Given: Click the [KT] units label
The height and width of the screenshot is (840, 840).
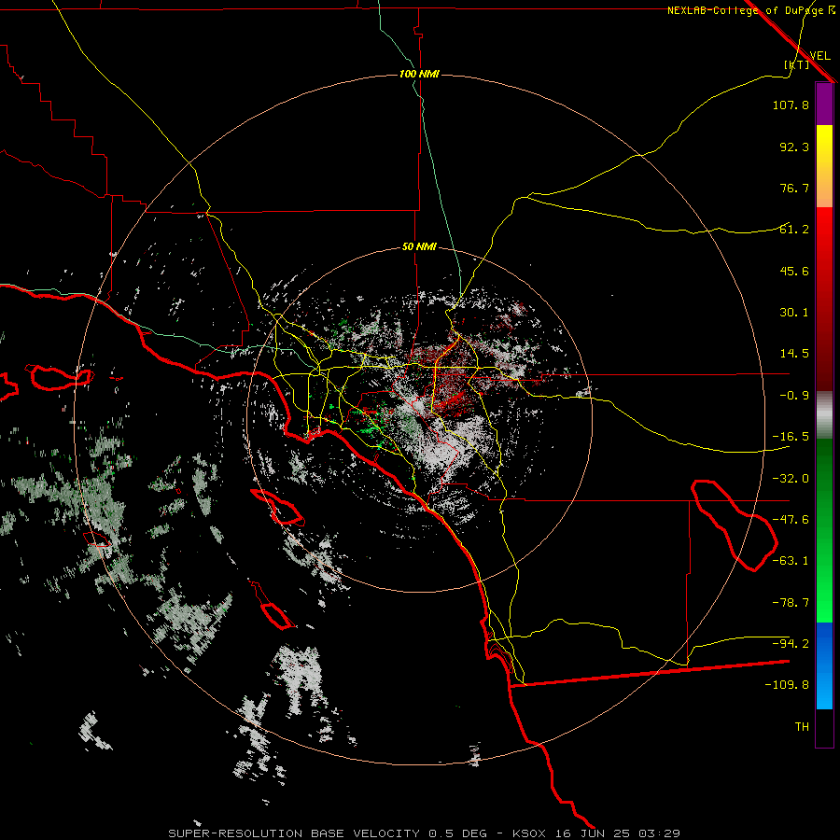Looking at the screenshot, I should (797, 64).
